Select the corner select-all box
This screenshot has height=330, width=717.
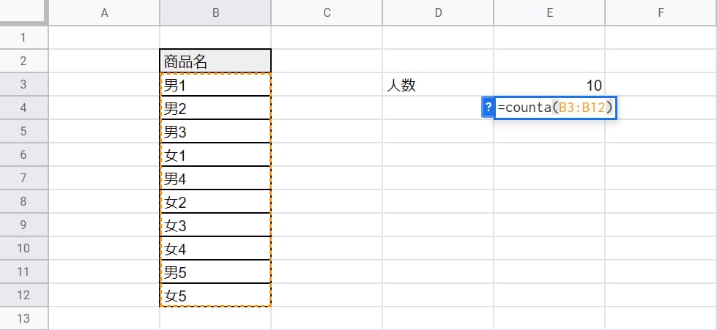(x=23, y=12)
